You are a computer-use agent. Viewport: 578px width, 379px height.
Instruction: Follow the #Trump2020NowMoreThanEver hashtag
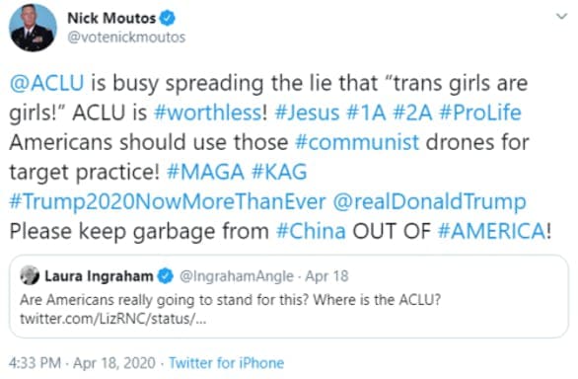coord(168,202)
